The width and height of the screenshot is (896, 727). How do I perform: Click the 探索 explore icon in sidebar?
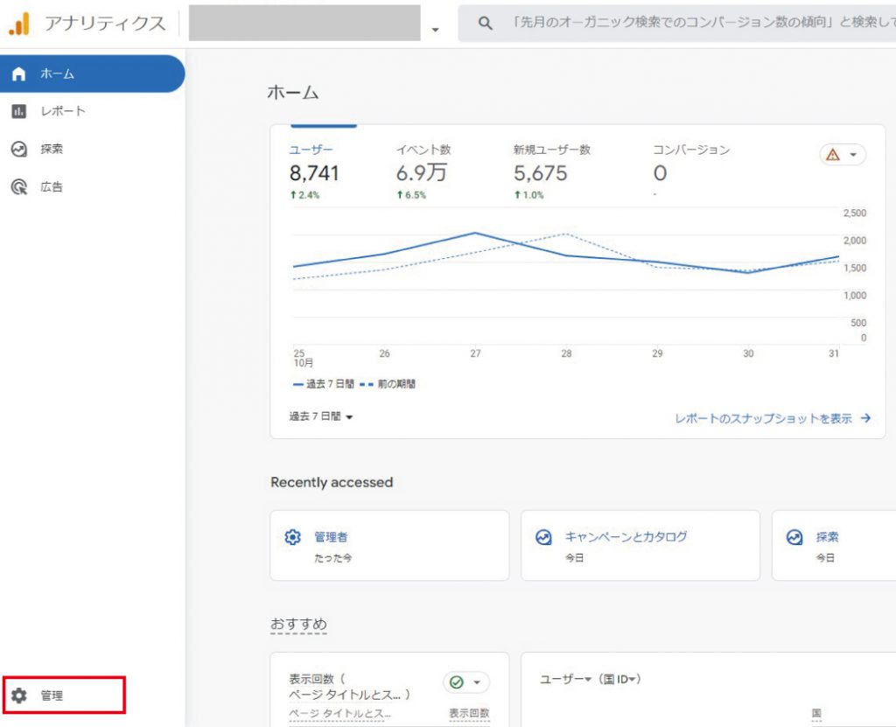coord(19,150)
